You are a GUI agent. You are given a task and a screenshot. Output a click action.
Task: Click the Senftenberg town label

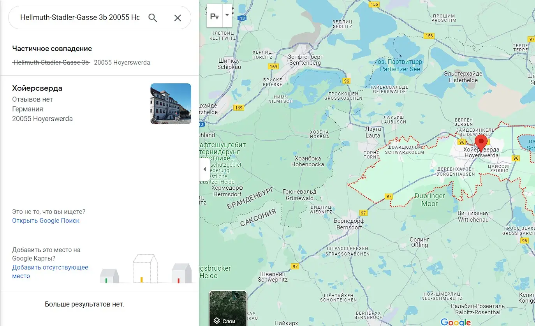(x=305, y=60)
